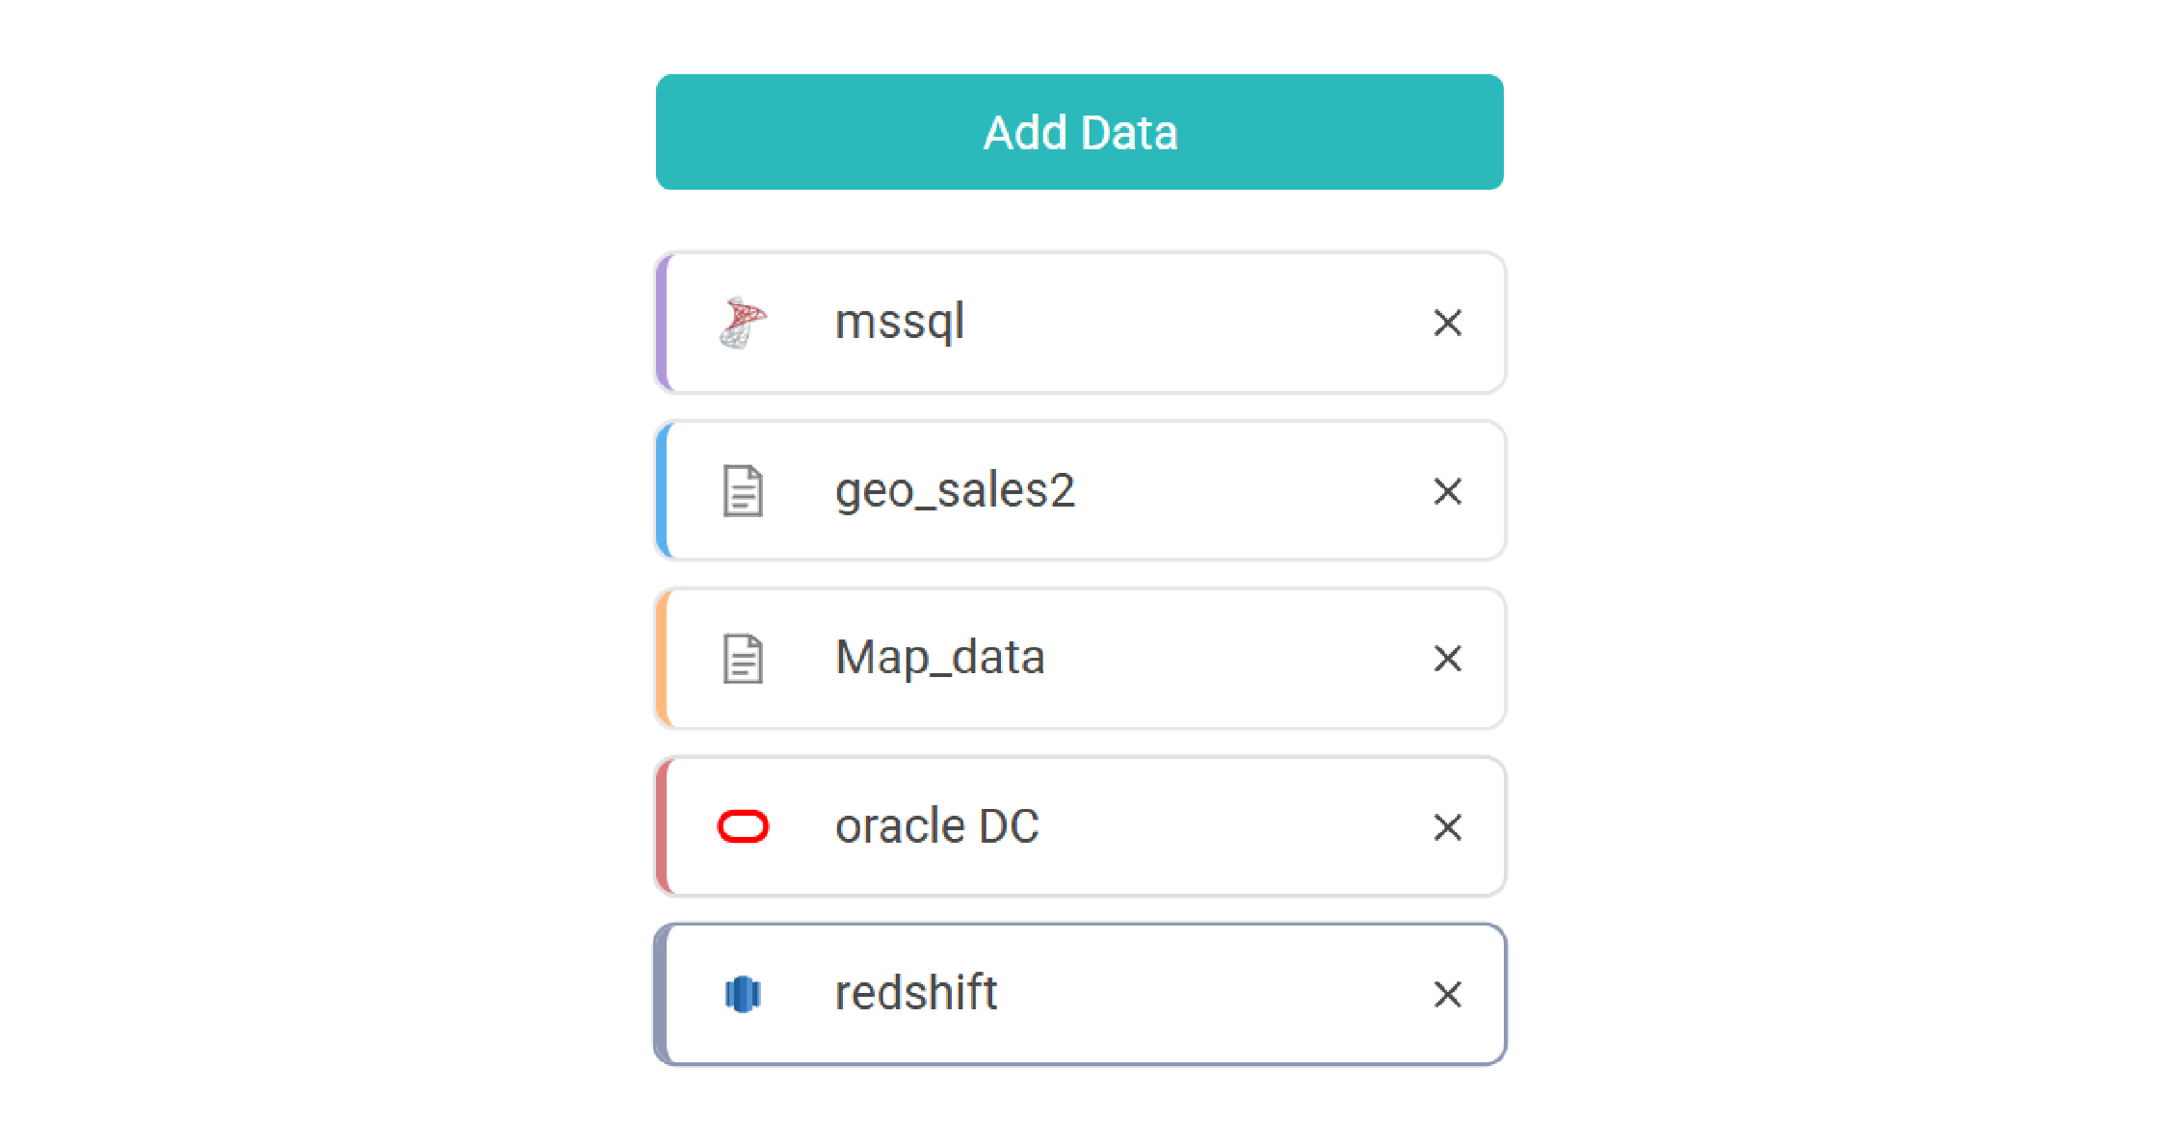The image size is (2157, 1148).
Task: Click the purple color strip on mssql
Action: click(662, 323)
